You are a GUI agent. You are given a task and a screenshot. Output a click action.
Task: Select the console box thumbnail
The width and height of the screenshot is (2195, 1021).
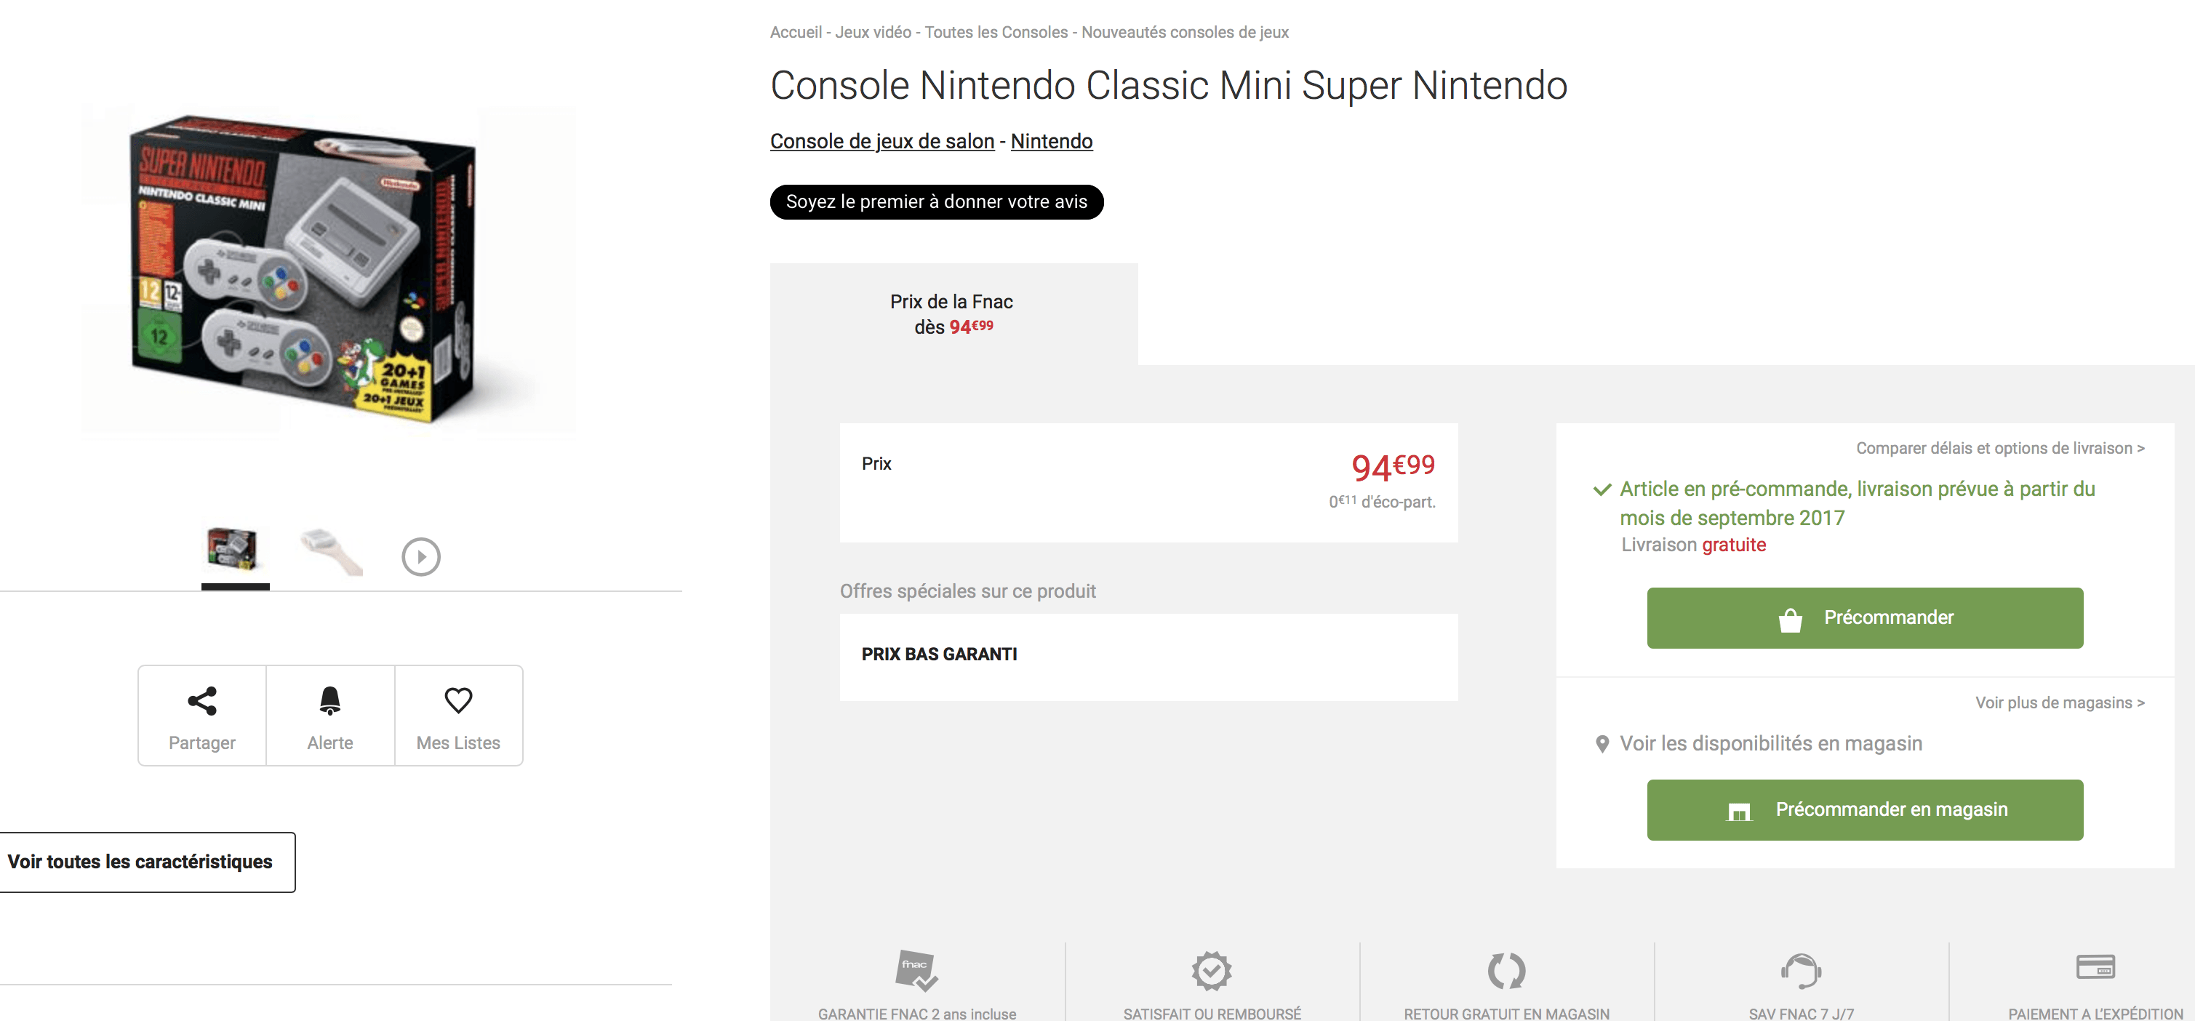click(232, 548)
